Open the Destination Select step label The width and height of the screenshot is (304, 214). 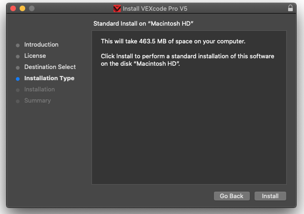[50, 67]
